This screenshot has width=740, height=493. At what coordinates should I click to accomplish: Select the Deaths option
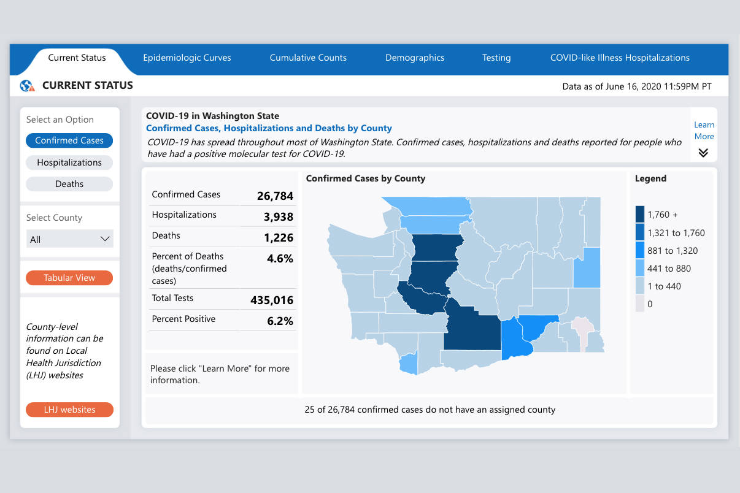click(69, 184)
